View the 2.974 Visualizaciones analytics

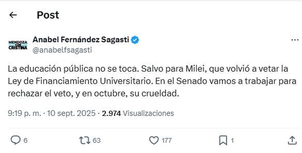coord(138,113)
